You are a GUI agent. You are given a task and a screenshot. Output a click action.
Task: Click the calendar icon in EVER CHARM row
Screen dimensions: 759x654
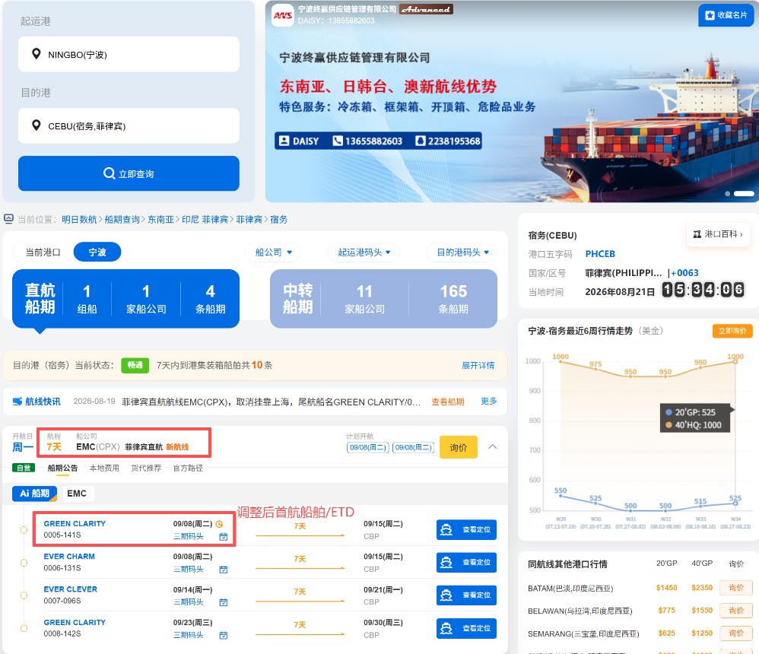coord(223,570)
